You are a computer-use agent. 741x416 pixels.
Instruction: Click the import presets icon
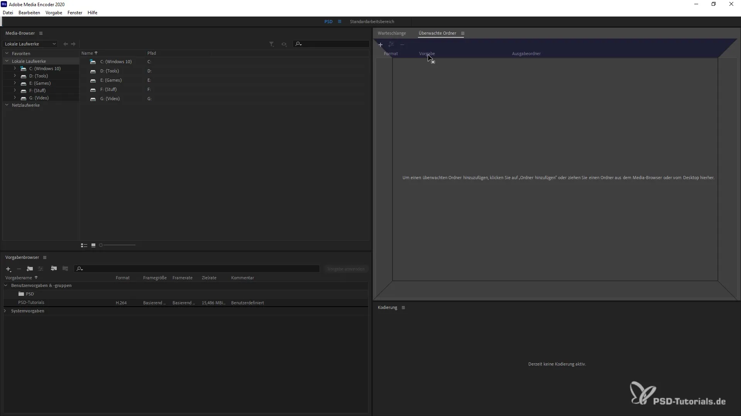[54, 269]
